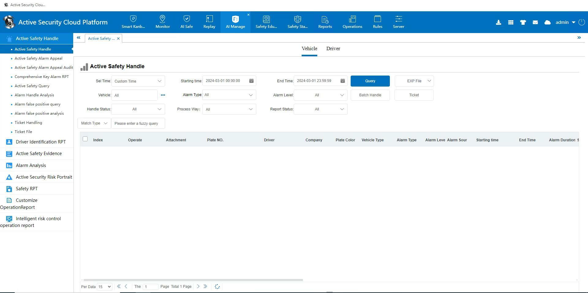
Task: Click the Query button
Action: coord(370,81)
